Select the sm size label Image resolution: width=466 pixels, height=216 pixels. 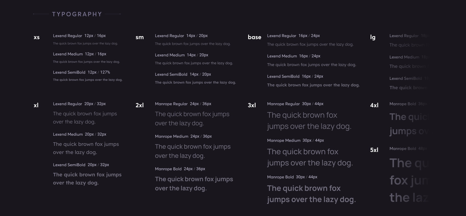[x=140, y=37]
